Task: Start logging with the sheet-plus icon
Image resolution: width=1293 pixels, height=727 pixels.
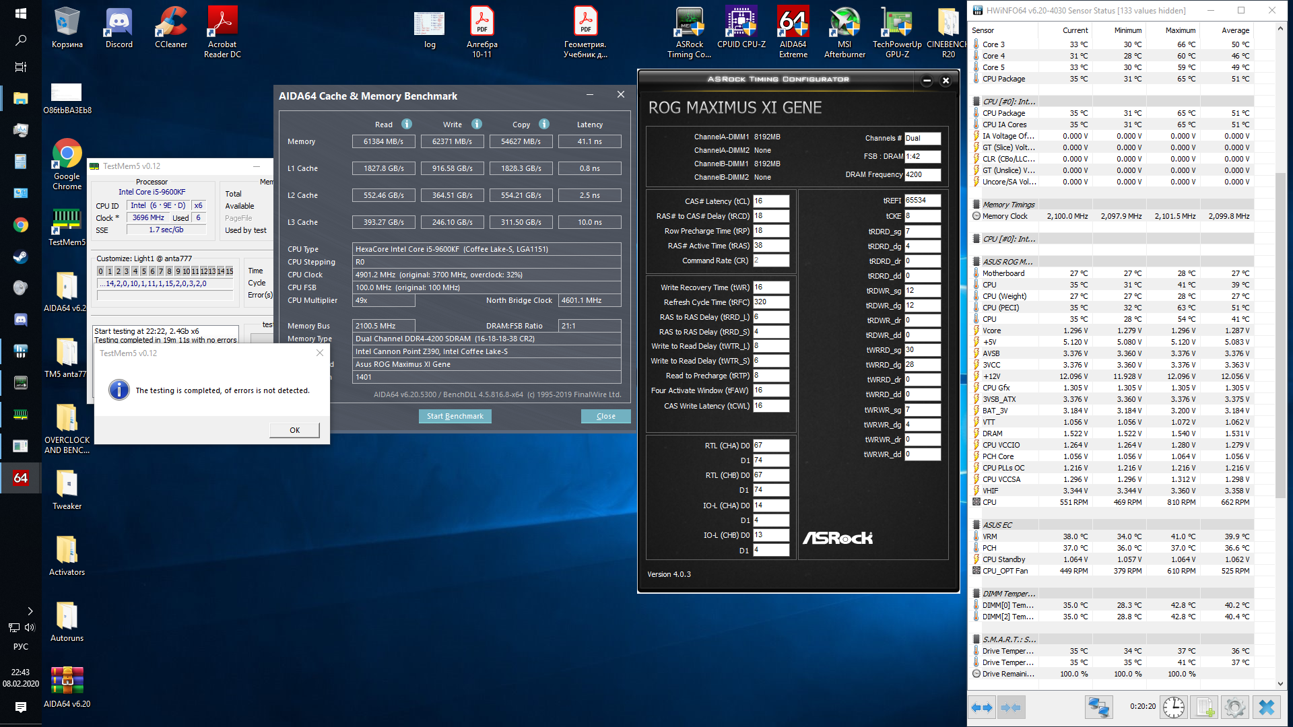Action: (1205, 707)
